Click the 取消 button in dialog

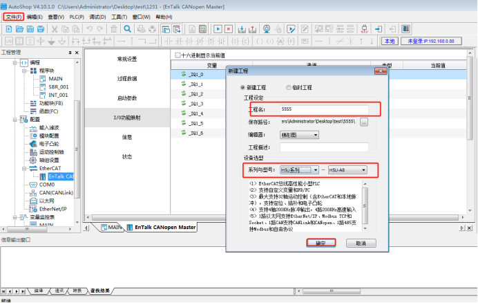[x=361, y=243]
